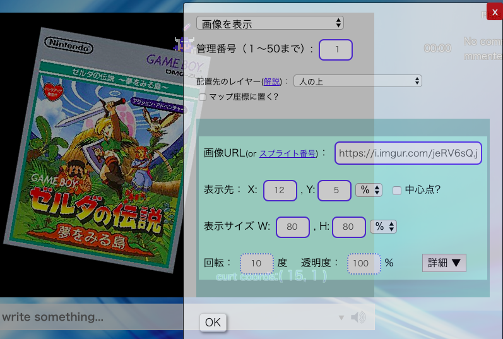The width and height of the screenshot is (503, 339).
Task: Open the size unit % dropdown
Action: 382,226
